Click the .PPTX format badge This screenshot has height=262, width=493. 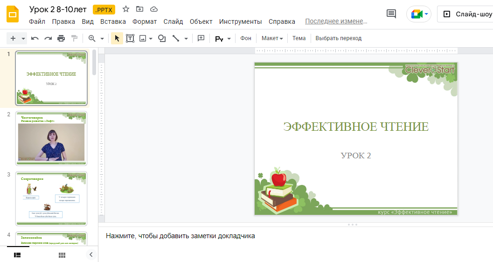(104, 10)
